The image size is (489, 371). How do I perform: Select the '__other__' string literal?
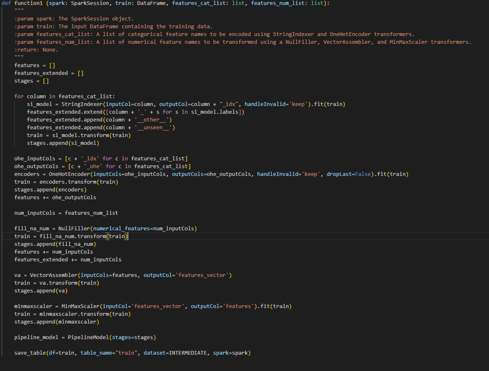tap(152, 119)
